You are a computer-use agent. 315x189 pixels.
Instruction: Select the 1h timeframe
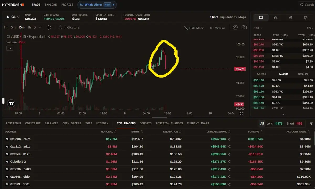pos(29,27)
